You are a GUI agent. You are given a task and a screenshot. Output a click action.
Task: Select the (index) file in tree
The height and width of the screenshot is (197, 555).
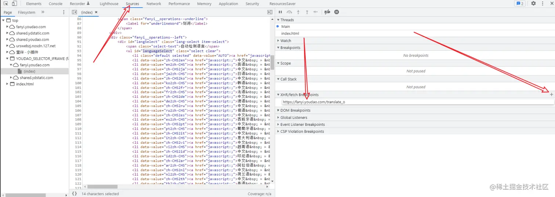[29, 71]
